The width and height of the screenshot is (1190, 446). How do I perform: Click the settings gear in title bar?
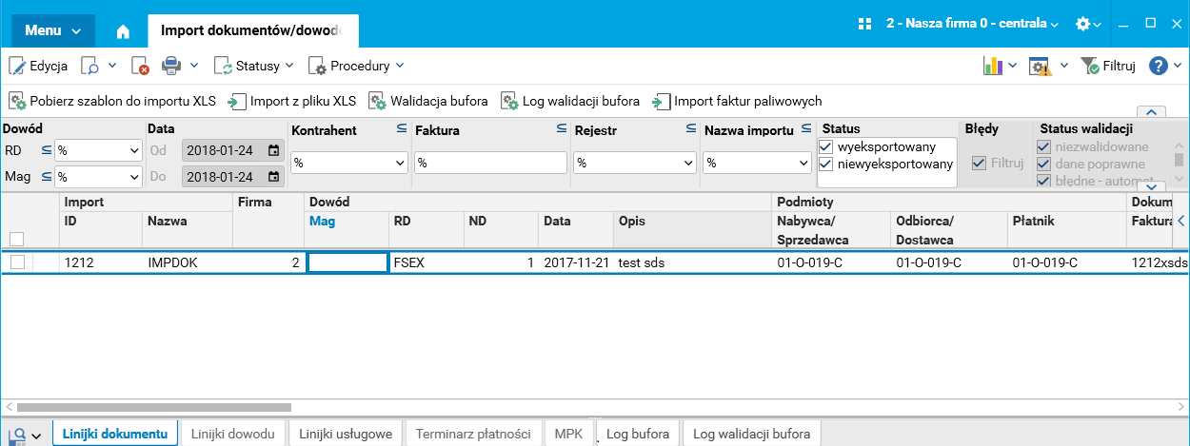tap(1082, 23)
